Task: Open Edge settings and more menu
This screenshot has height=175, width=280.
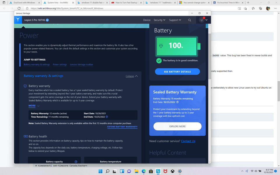Action: 275,8
